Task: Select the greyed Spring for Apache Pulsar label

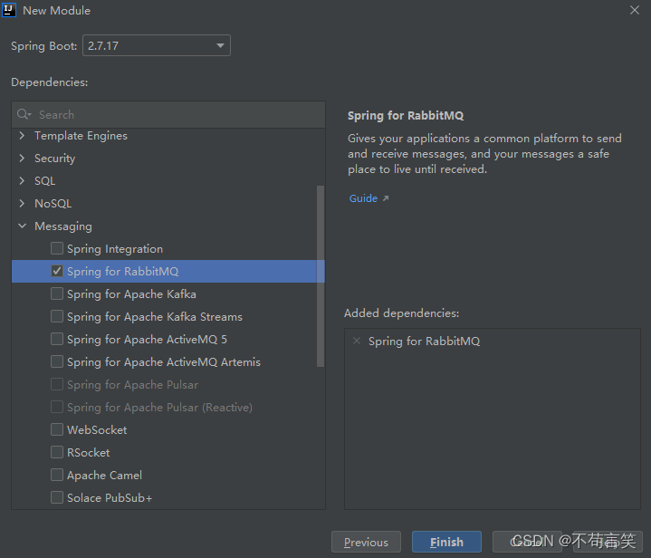Action: (x=133, y=385)
